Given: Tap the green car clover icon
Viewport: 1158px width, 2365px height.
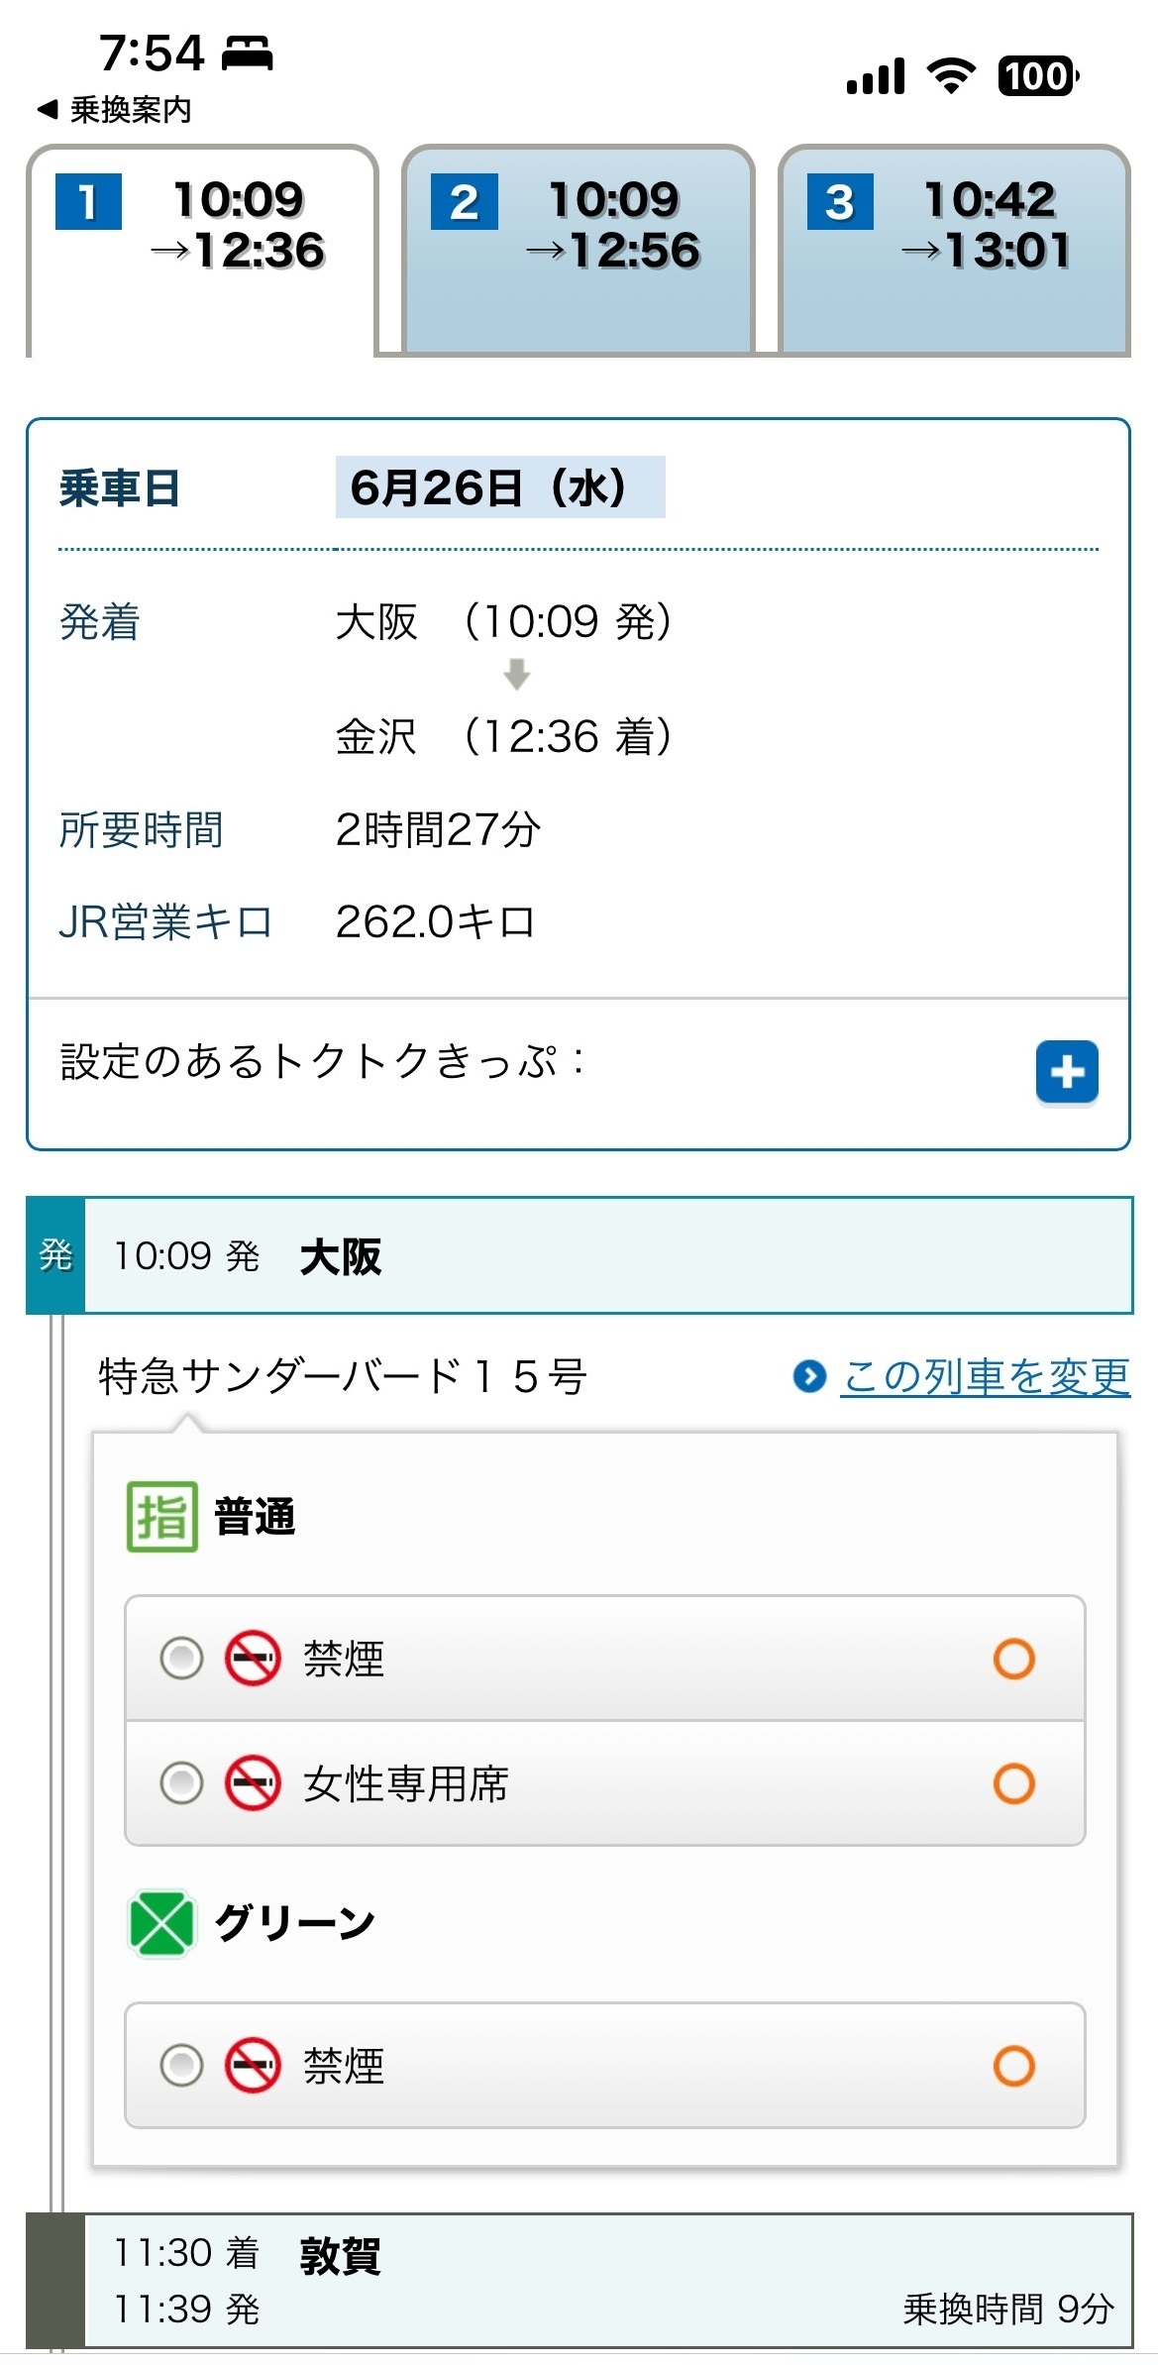Looking at the screenshot, I should pyautogui.click(x=161, y=1923).
